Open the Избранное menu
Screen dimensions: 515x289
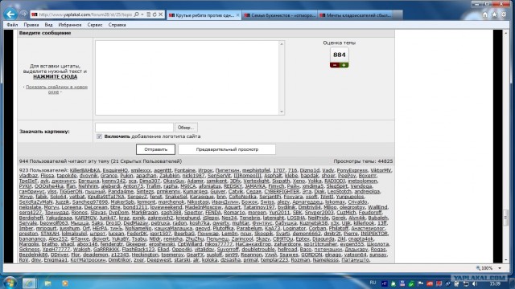(x=70, y=25)
